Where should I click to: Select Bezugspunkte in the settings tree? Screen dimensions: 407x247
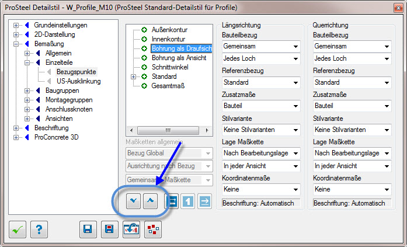76,72
